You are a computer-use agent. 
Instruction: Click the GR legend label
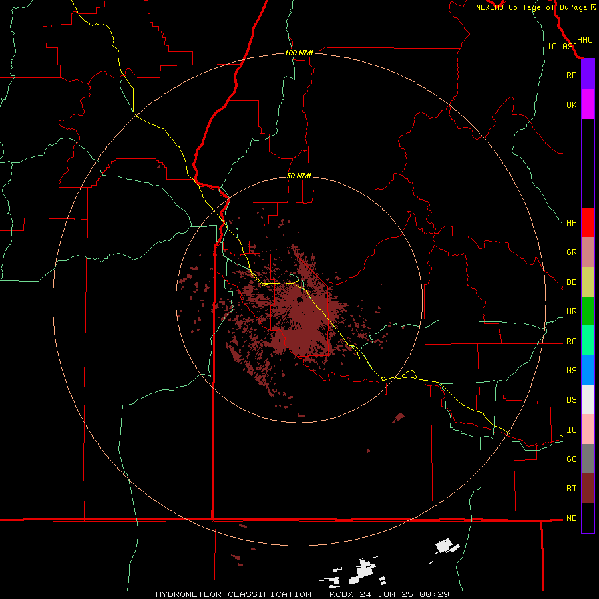(571, 252)
